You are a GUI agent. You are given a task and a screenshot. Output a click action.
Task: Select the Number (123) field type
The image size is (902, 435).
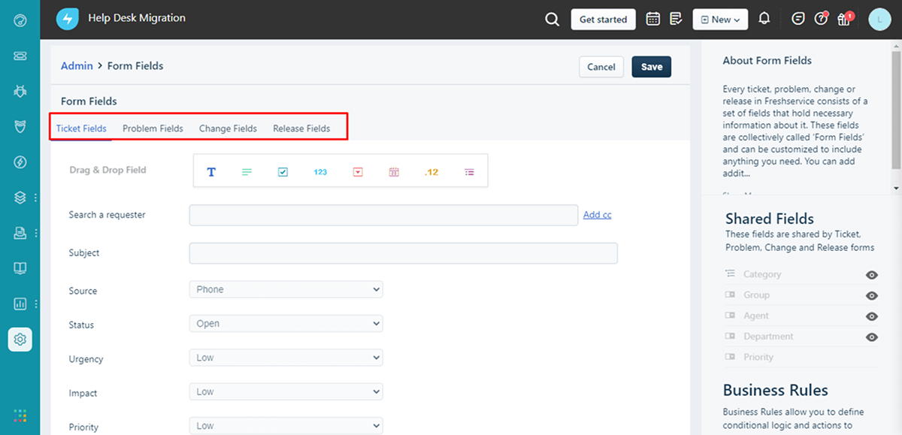pyautogui.click(x=320, y=171)
